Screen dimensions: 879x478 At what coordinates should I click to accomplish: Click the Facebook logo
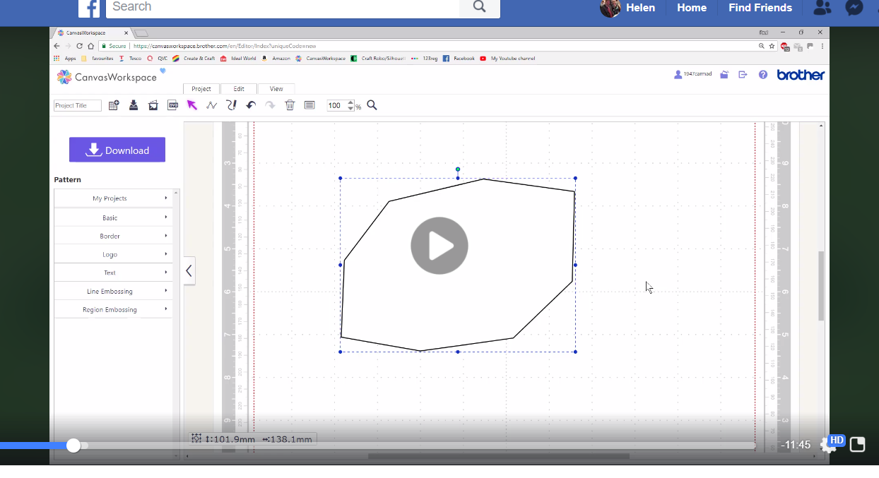coord(89,8)
